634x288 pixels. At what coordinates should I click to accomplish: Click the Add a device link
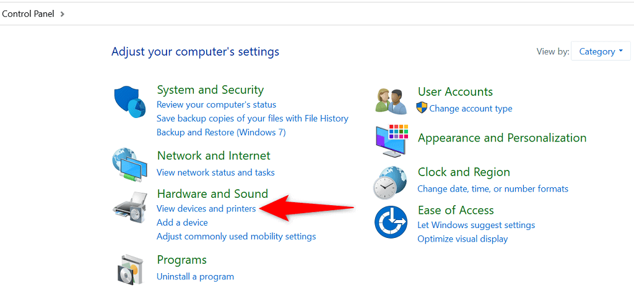[182, 222]
